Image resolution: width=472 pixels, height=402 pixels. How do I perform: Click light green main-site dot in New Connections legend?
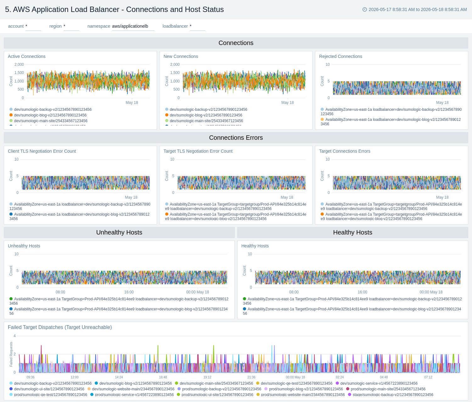pyautogui.click(x=167, y=121)
